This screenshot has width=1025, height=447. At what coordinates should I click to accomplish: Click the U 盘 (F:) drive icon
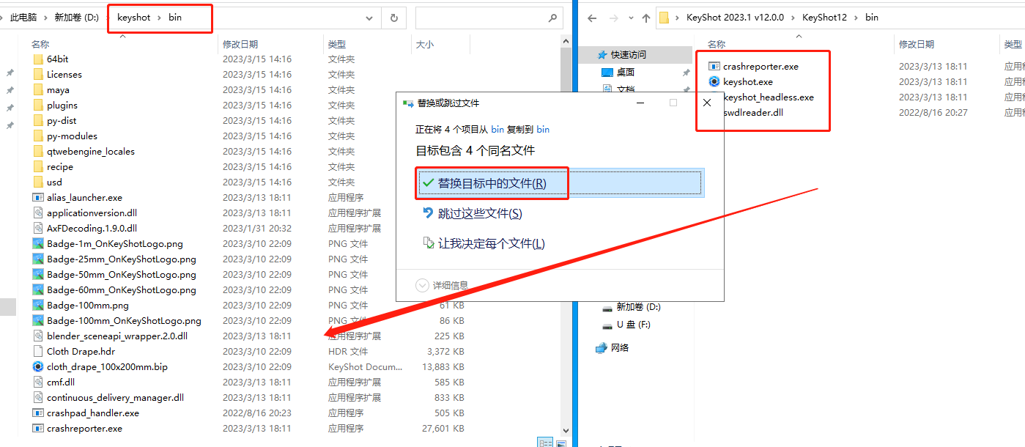tap(607, 325)
